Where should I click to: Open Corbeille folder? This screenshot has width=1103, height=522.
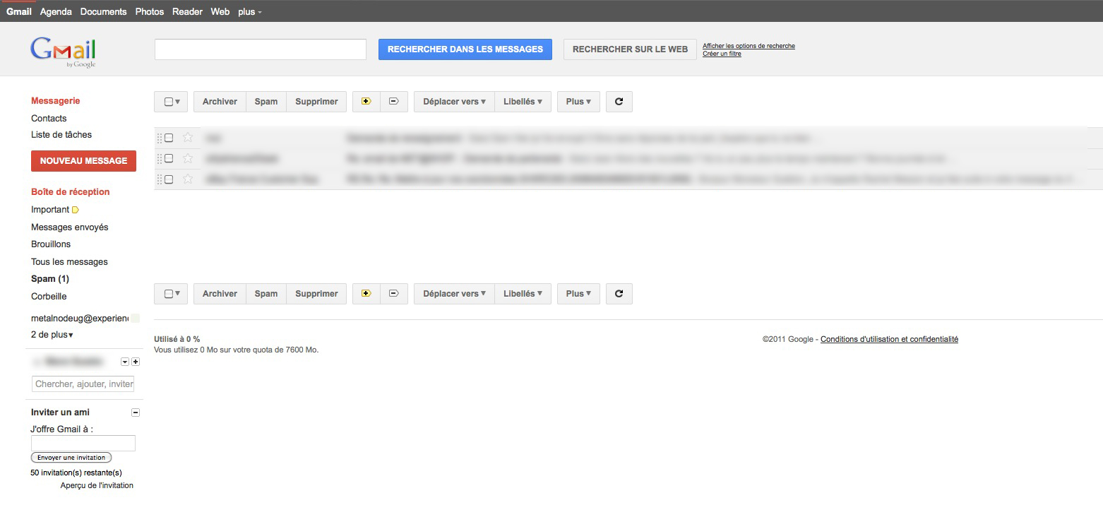[49, 297]
